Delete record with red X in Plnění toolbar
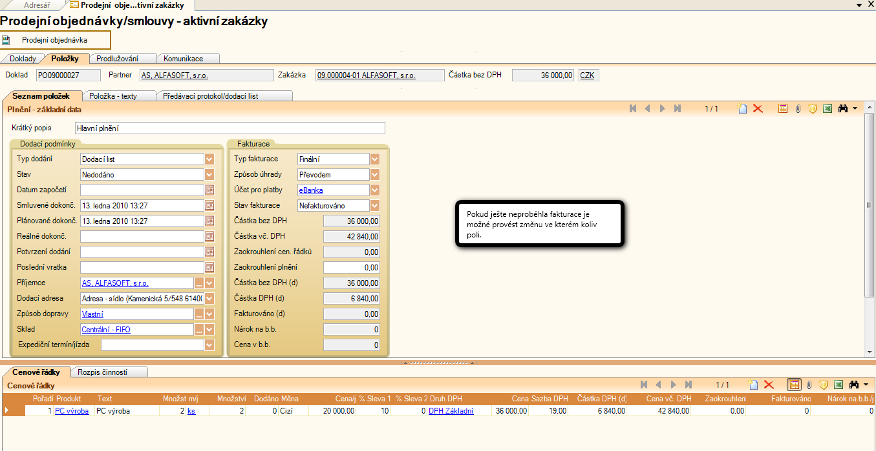Screen dimensions: 876x451 [x=758, y=109]
